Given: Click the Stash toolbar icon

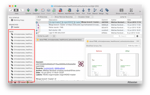Looking at the screenshot, I should 48,10.
